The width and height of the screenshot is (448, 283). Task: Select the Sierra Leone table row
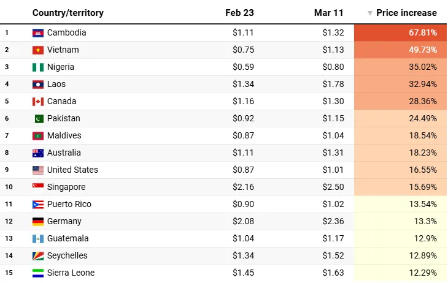[223, 273]
